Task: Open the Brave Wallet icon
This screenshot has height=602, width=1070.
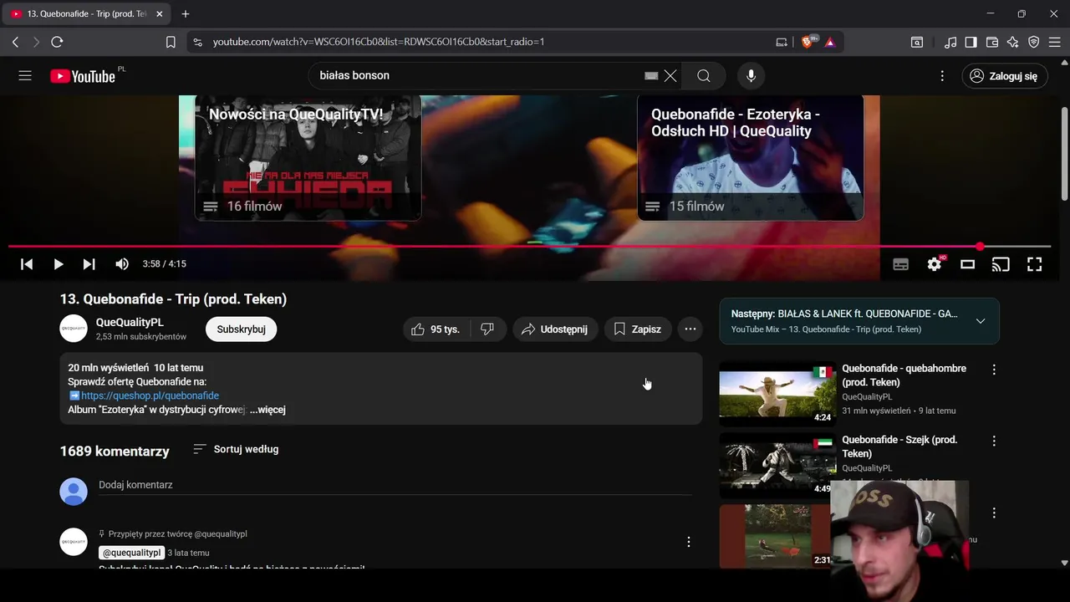Action: click(992, 42)
